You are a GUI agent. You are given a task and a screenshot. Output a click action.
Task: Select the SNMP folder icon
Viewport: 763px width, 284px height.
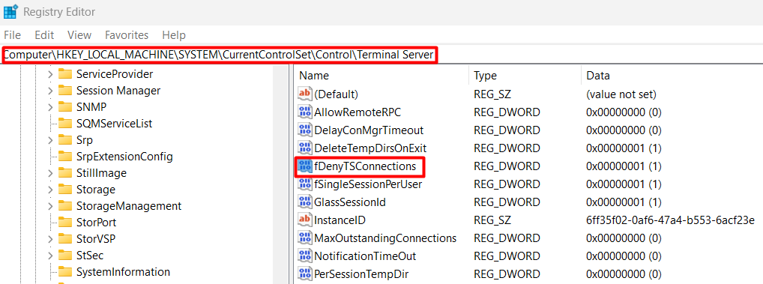click(64, 107)
